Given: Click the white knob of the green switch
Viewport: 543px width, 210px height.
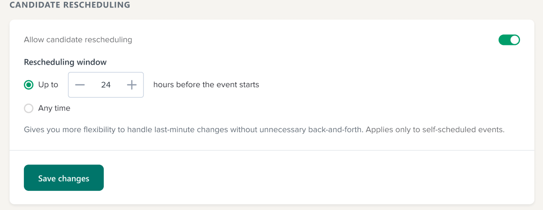Looking at the screenshot, I should (514, 40).
